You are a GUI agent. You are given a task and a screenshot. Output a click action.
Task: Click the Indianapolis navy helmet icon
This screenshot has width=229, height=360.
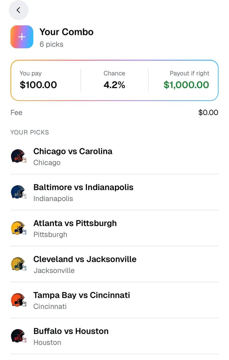[19, 192]
